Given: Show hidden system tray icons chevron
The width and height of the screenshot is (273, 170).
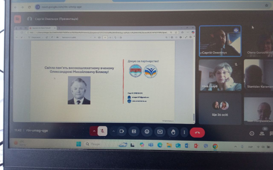Looking at the screenshot, I should (x=235, y=146).
